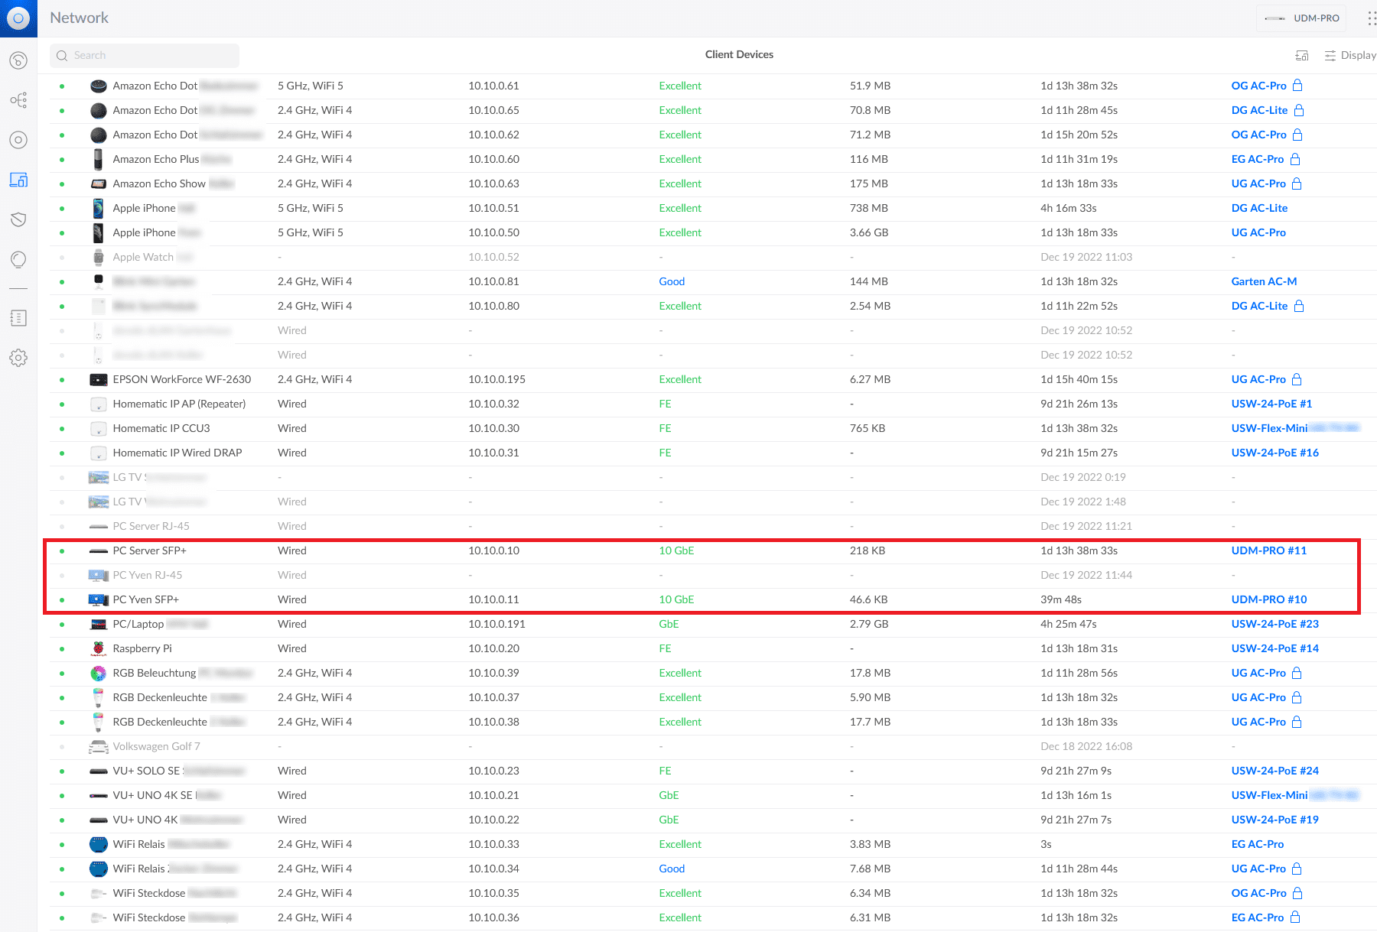Click the IP address 10.10.0.10
This screenshot has height=932, width=1377.
point(493,550)
